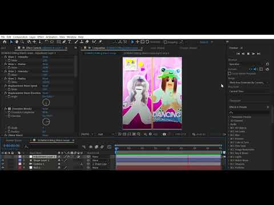Screen dimensions: 274x205
Task: Select the Adjustment Layer 1 row
Action: coord(45,157)
